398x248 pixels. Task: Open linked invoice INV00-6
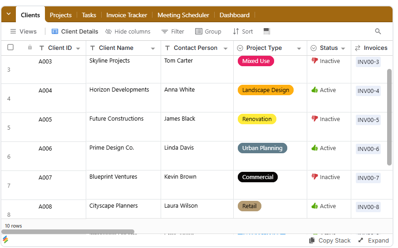tap(369, 149)
